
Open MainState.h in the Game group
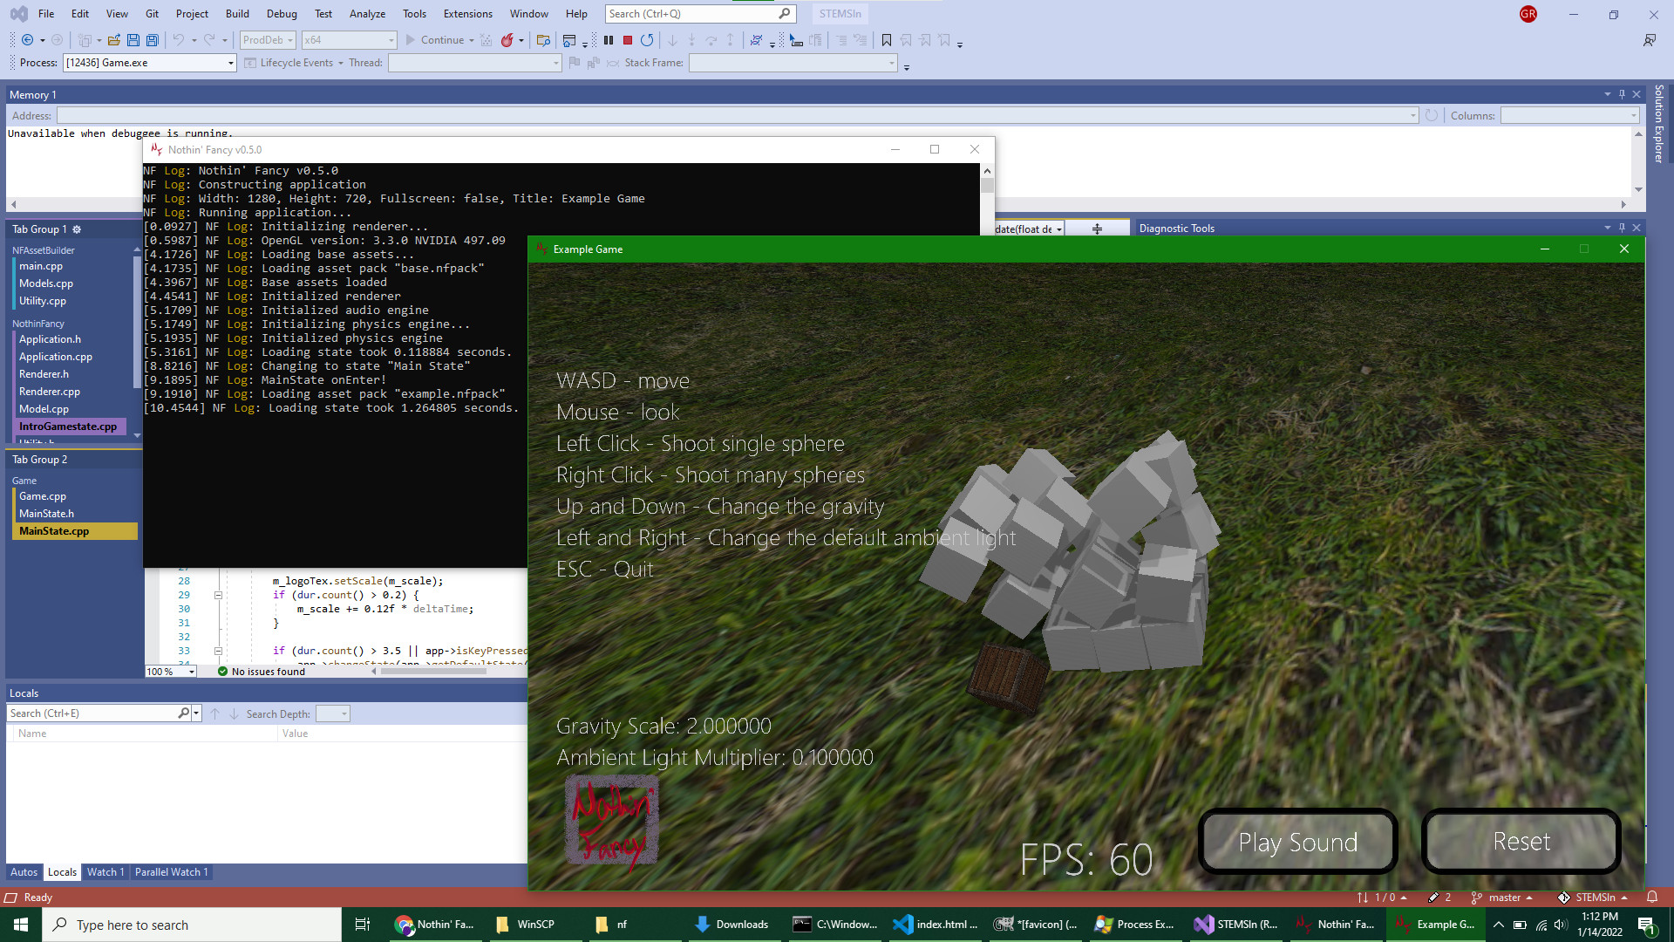click(x=46, y=514)
